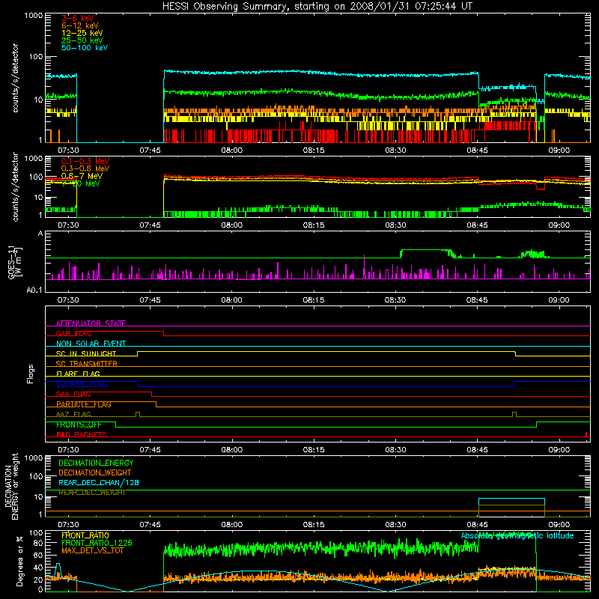Click 08:00 tick under the MeV count panel

pos(231,225)
